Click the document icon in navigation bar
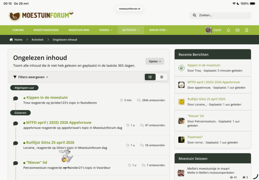Viewport: 259px width, 180px height. click(x=246, y=30)
